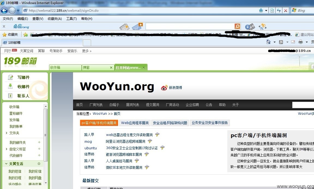Viewport: 314px width, 189px height.
Task: Add a label with 自定义标签 plus
Action: click(x=39, y=149)
